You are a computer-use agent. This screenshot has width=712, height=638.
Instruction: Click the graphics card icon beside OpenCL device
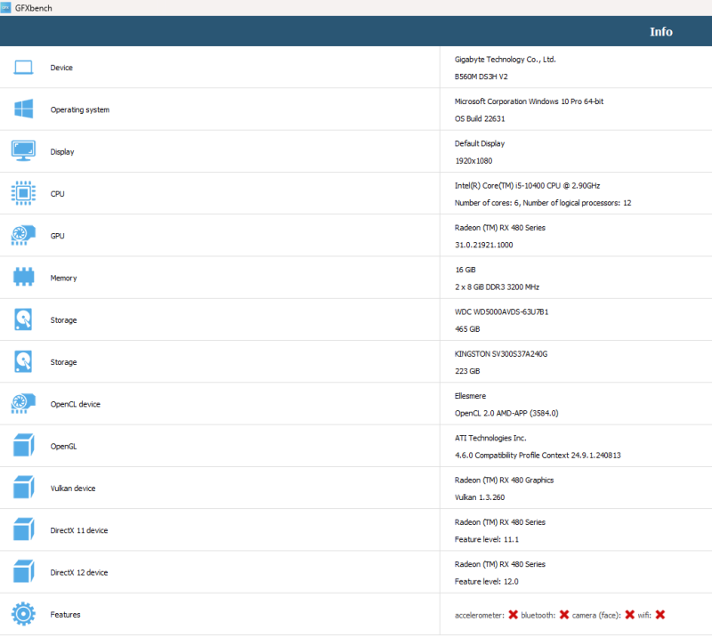click(x=23, y=403)
